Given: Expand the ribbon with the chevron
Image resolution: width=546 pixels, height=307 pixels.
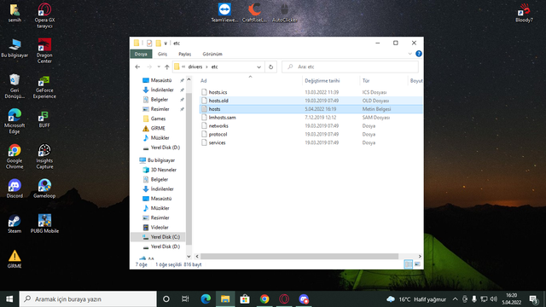Looking at the screenshot, I should pos(409,54).
